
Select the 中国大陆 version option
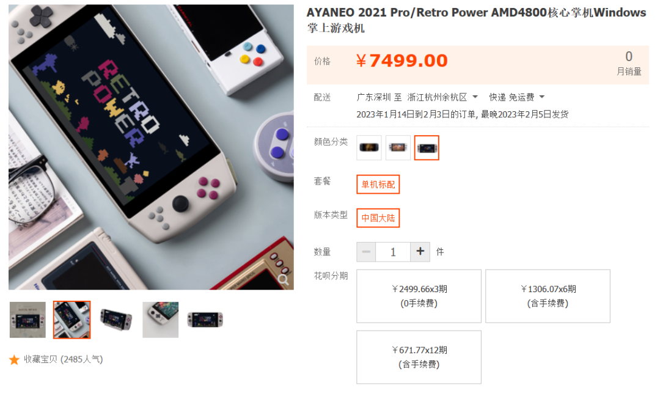click(x=378, y=218)
